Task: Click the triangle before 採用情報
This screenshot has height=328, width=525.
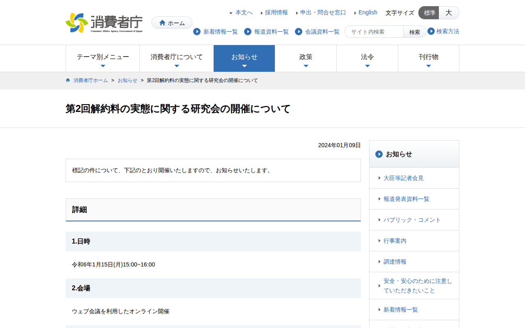Action: tap(262, 13)
